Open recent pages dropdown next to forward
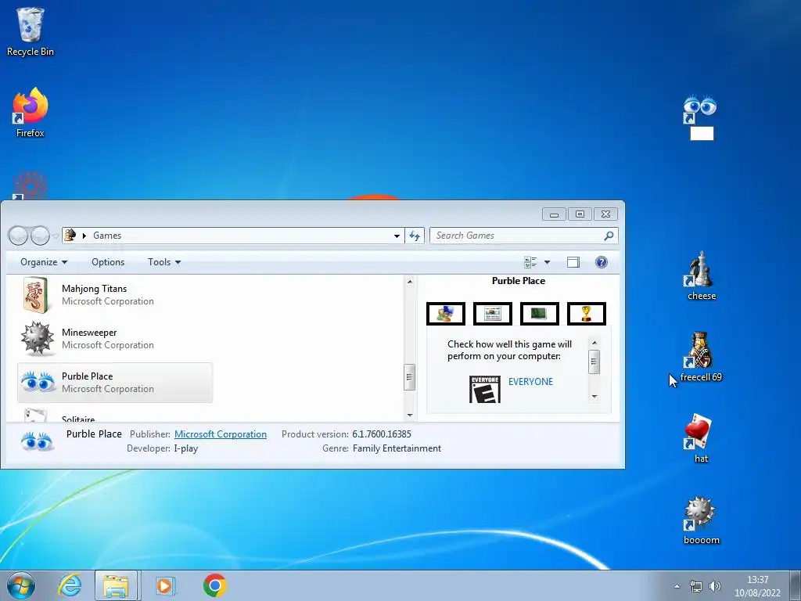This screenshot has width=801, height=601. tap(56, 236)
